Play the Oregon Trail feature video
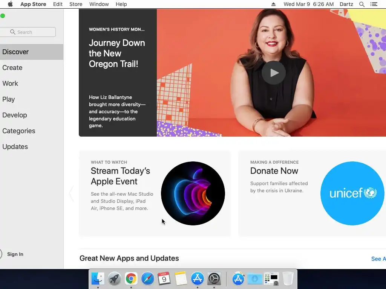The width and height of the screenshot is (386, 289). point(274,73)
